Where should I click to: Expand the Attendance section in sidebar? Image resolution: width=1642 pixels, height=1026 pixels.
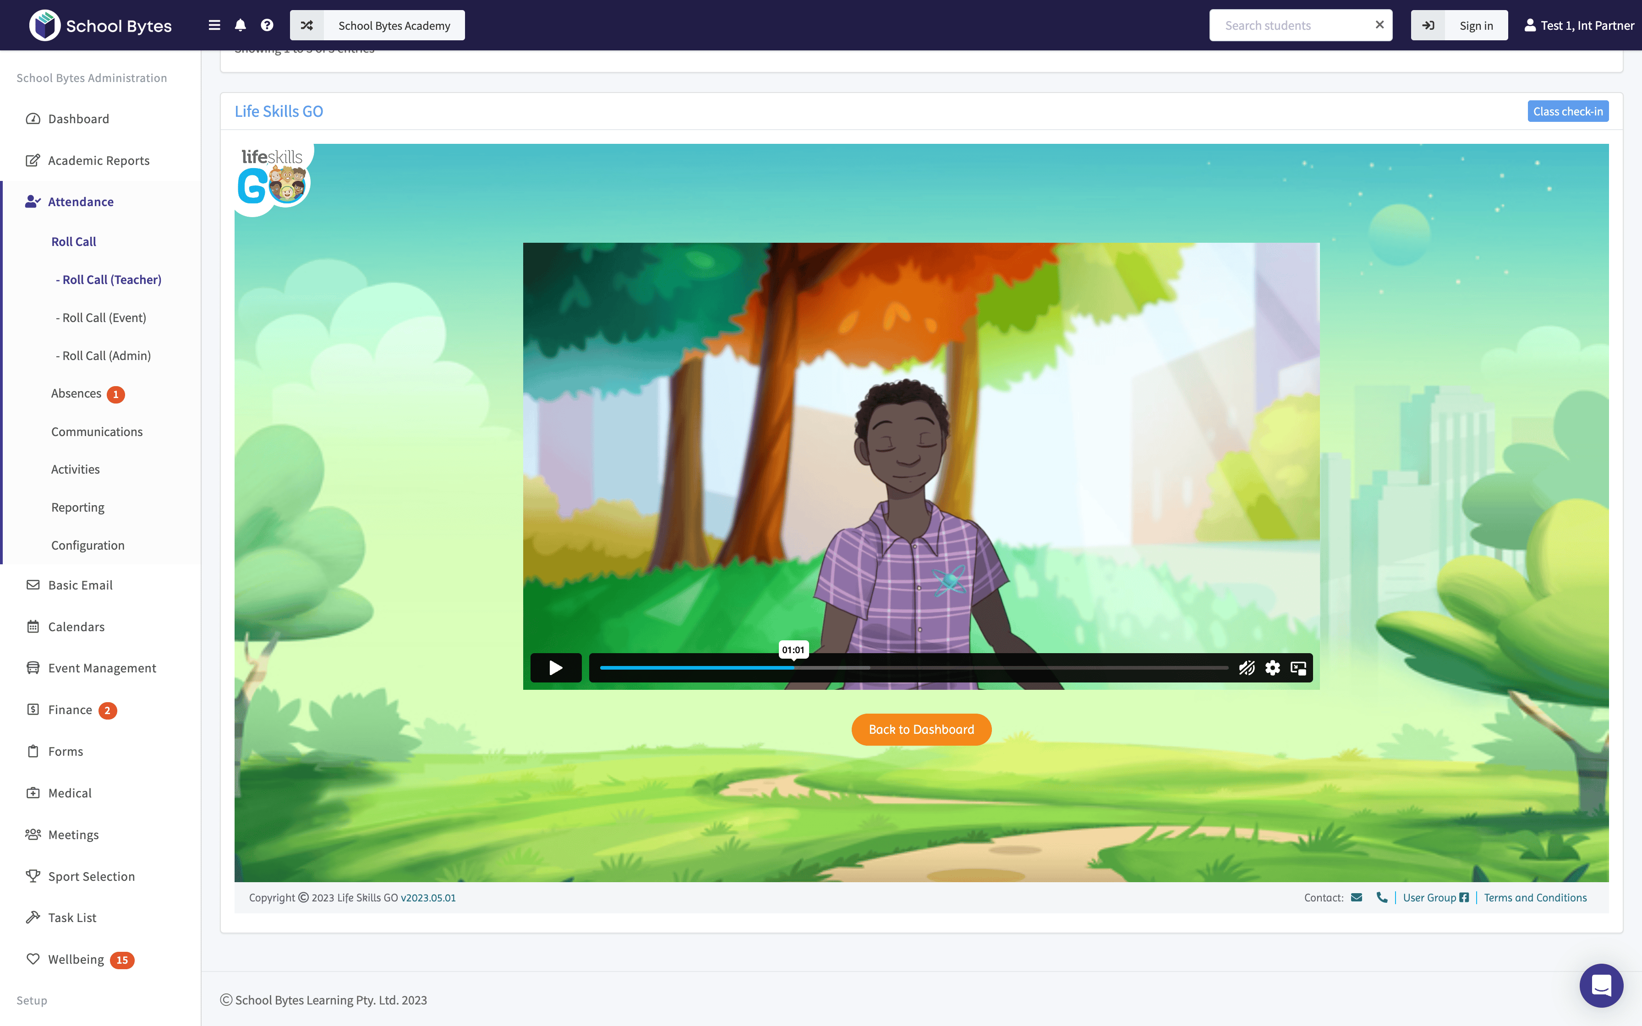pos(81,202)
